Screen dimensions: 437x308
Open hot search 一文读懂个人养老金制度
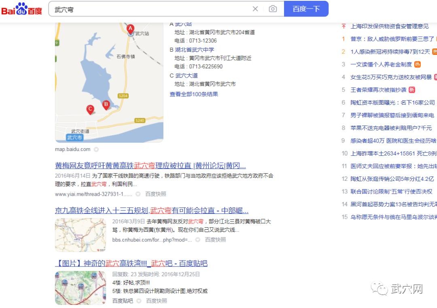(x=381, y=65)
